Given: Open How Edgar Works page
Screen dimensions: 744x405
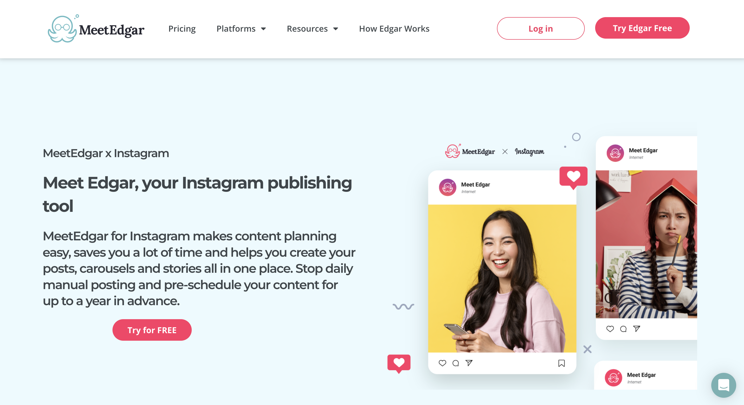Looking at the screenshot, I should tap(394, 29).
